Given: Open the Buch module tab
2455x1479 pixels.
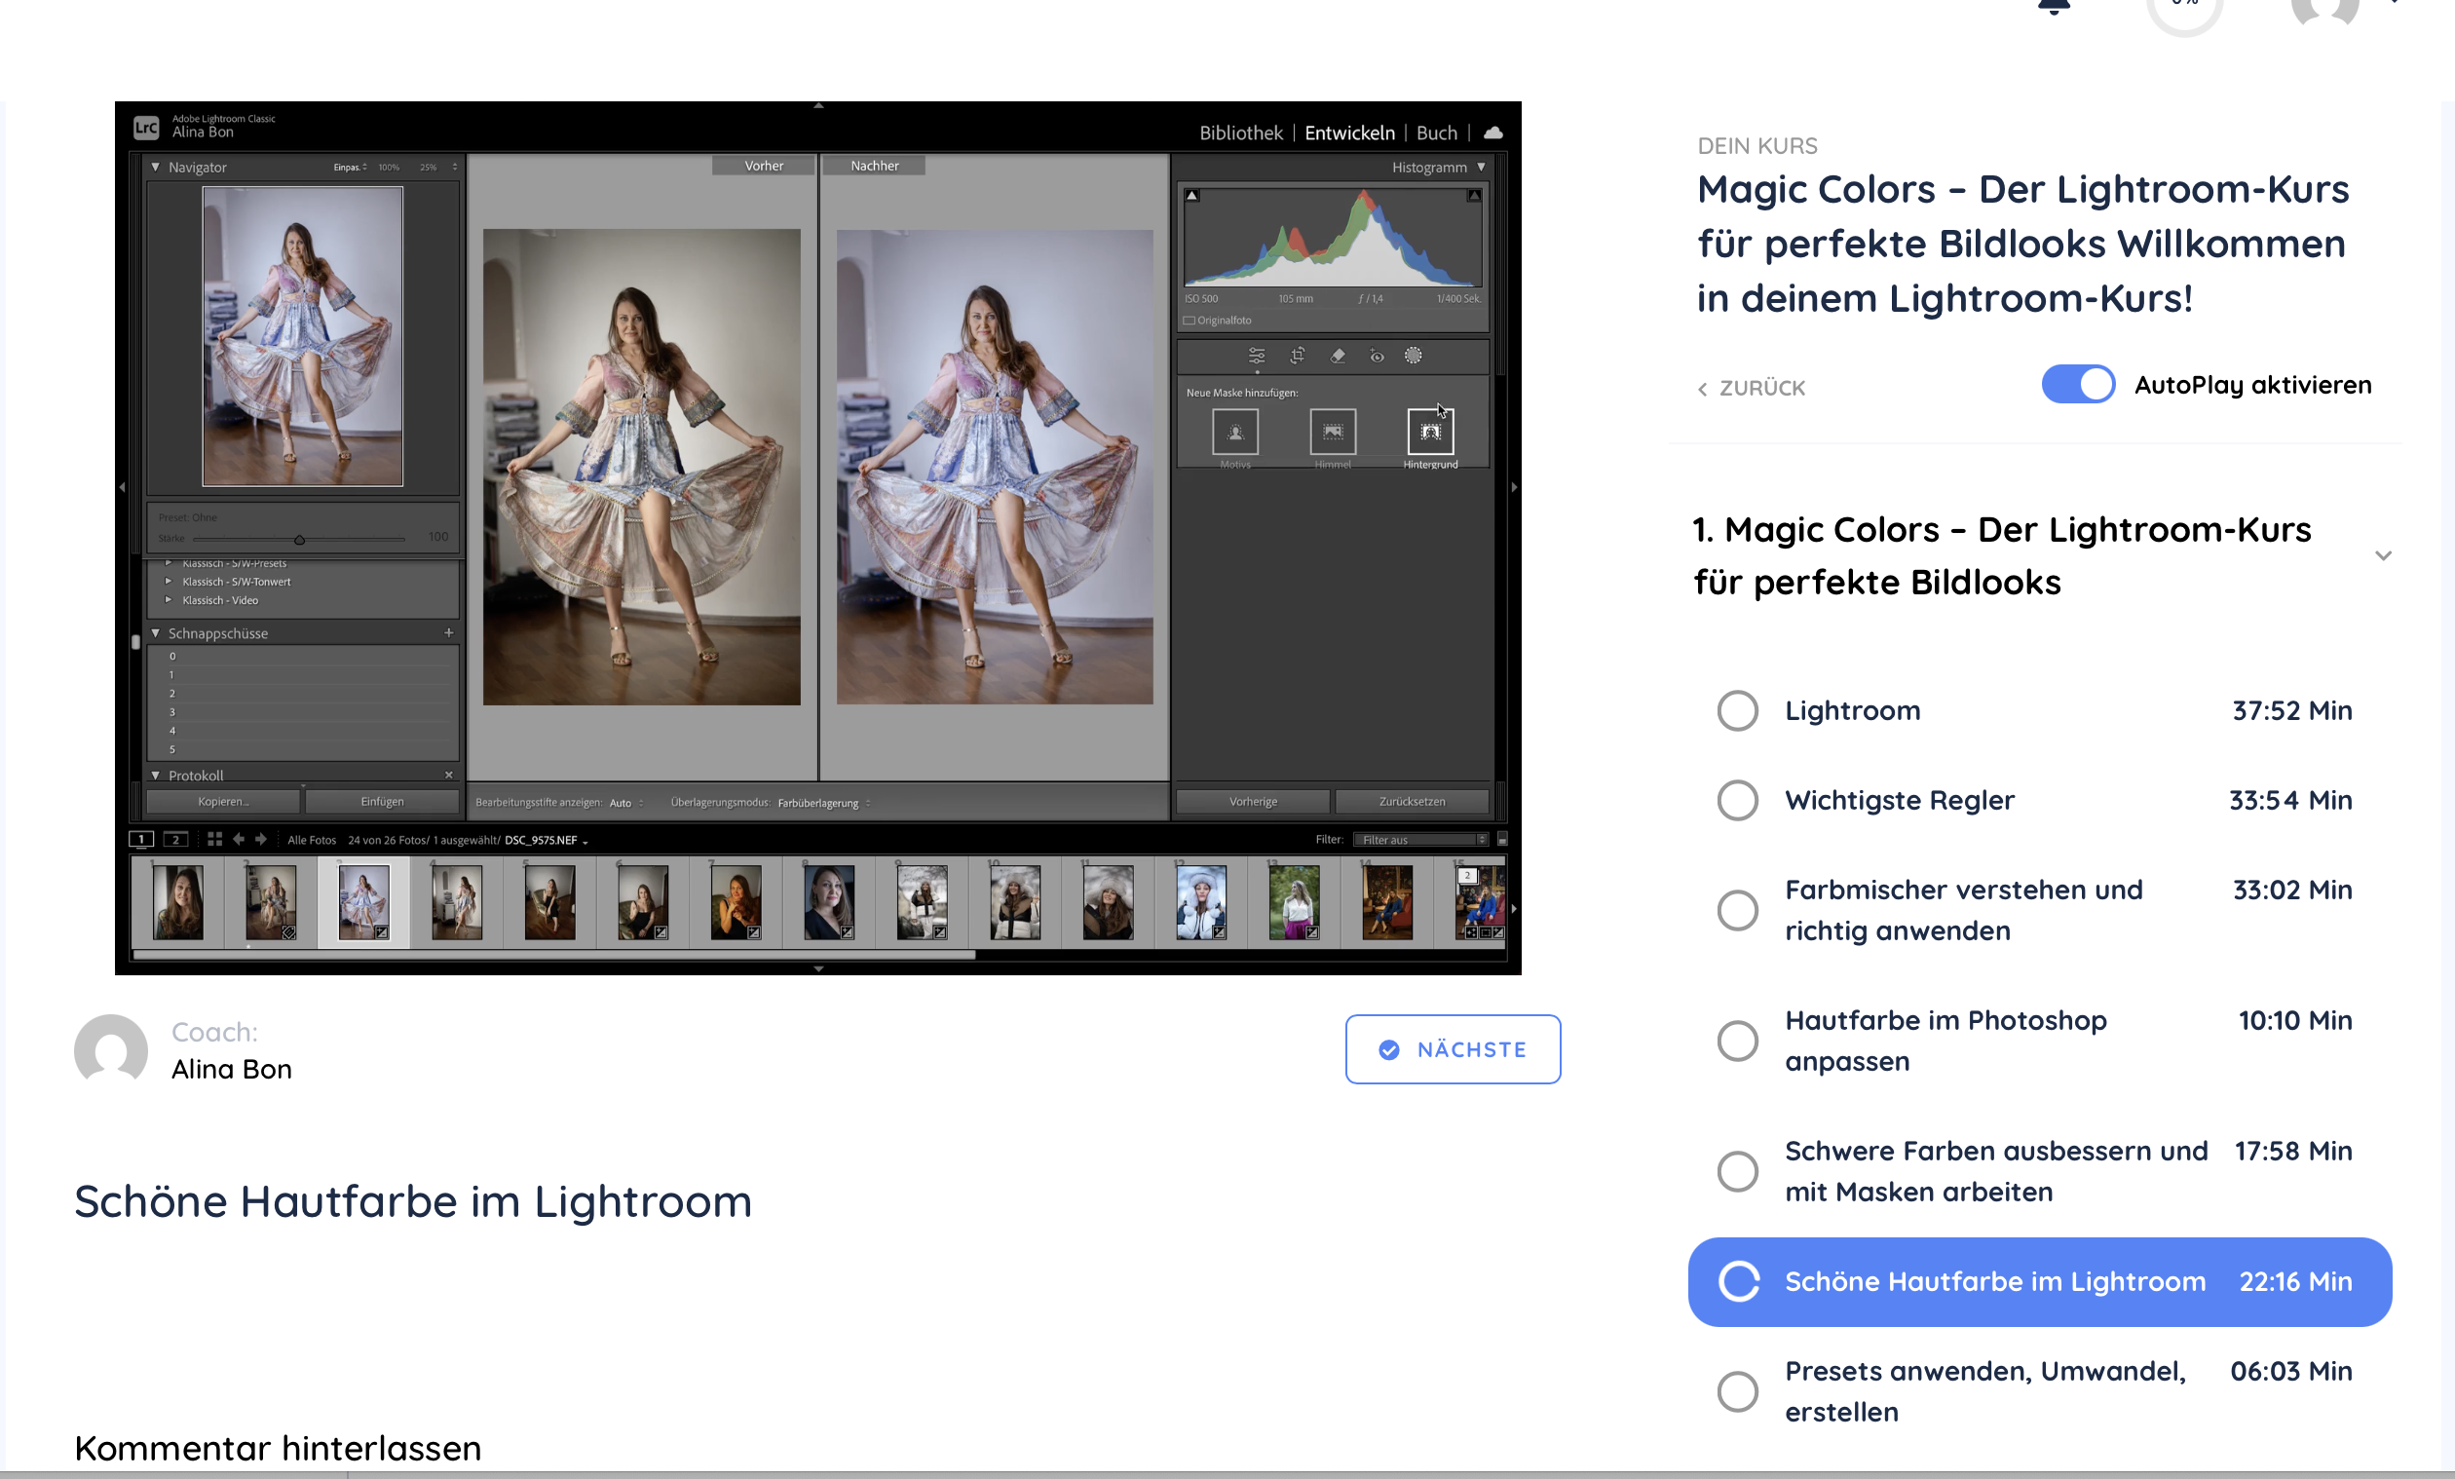Looking at the screenshot, I should (1436, 133).
